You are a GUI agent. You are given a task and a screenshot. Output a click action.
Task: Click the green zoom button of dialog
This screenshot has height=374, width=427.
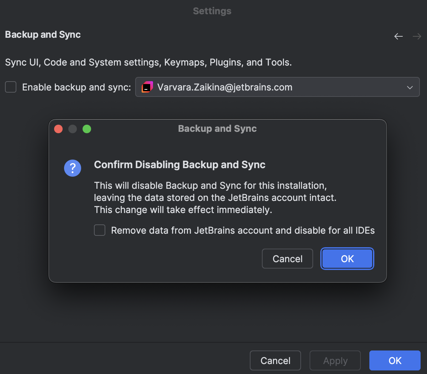(87, 129)
